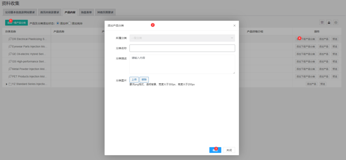The width and height of the screenshot is (346, 160).
Task: Focus the 分类名称 input field
Action: pyautogui.click(x=182, y=48)
